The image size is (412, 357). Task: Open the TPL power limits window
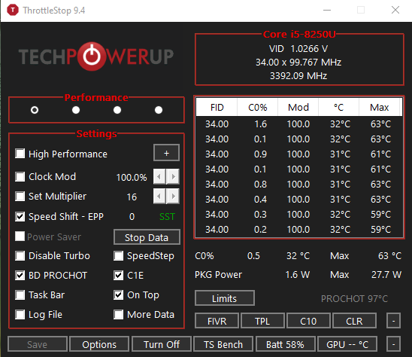click(262, 321)
